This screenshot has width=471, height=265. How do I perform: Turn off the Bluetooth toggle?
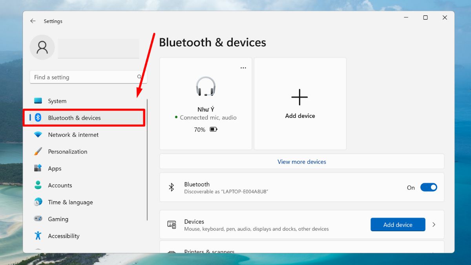(x=429, y=187)
